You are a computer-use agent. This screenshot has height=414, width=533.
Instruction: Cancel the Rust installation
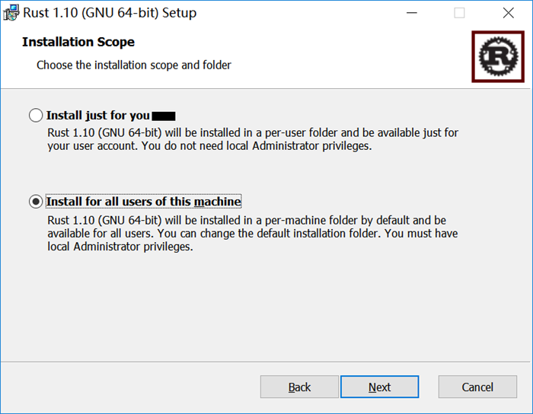pyautogui.click(x=477, y=387)
